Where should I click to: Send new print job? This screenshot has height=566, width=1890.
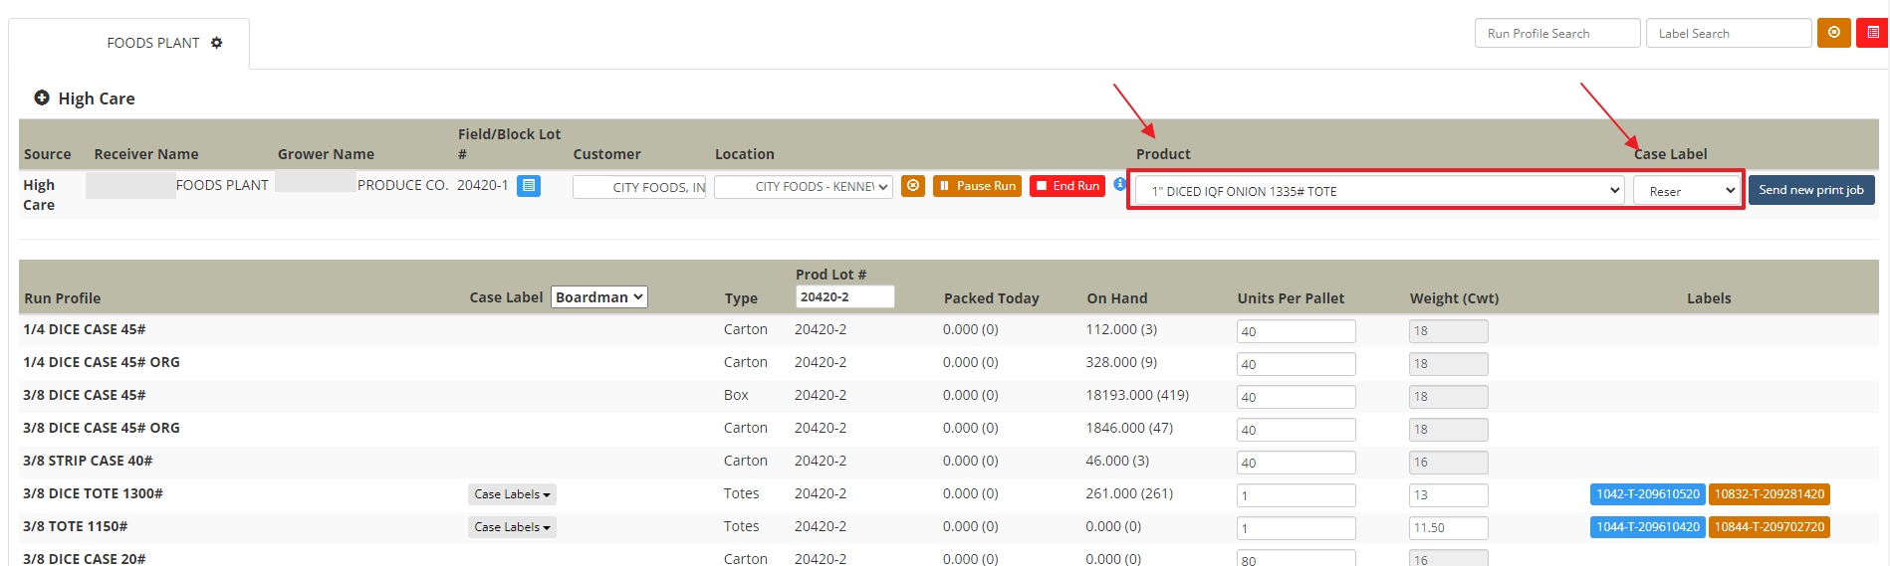click(1810, 190)
